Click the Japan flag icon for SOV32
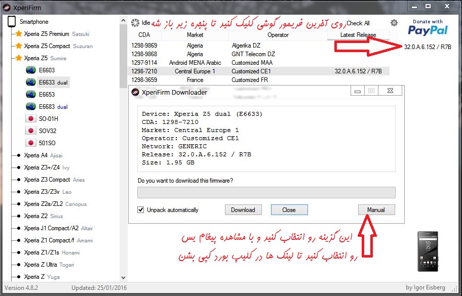 point(30,131)
